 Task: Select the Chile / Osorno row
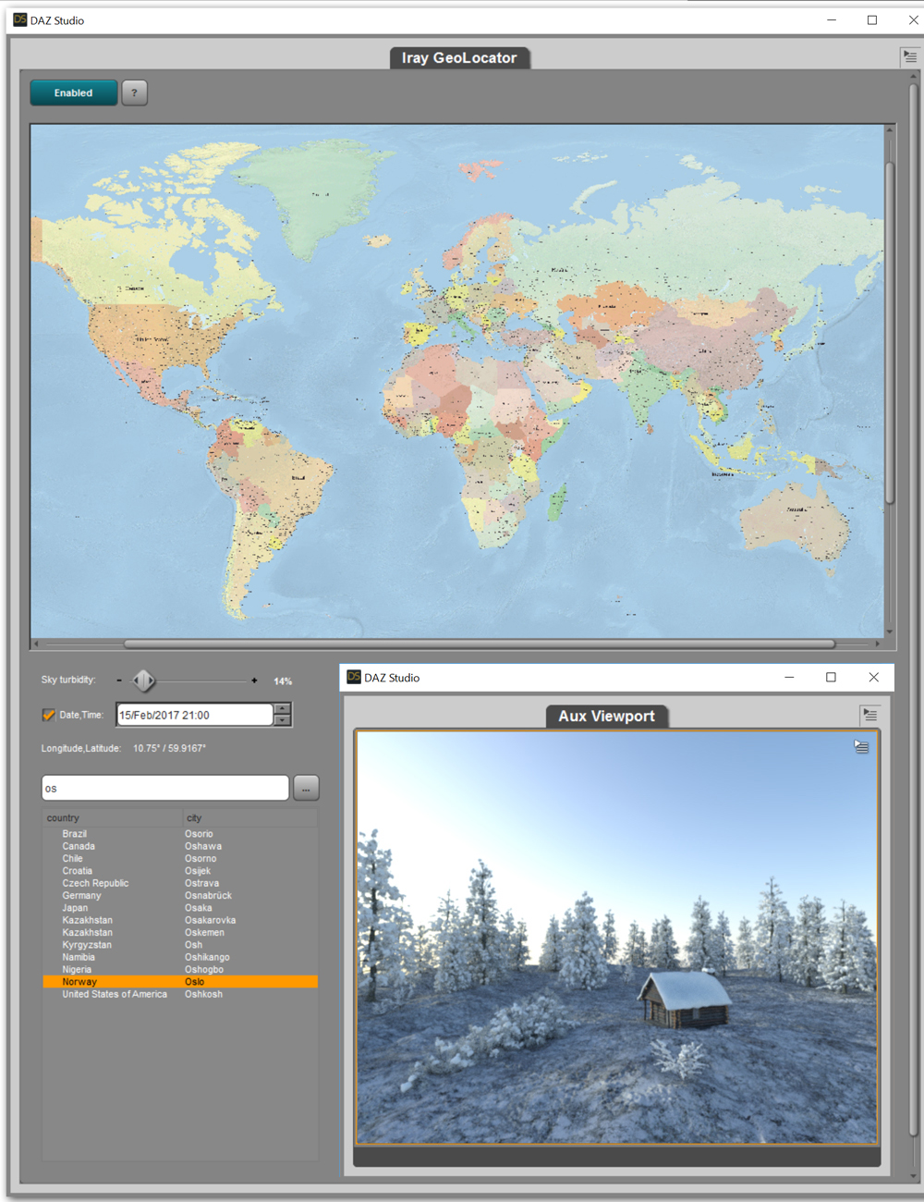click(x=180, y=858)
